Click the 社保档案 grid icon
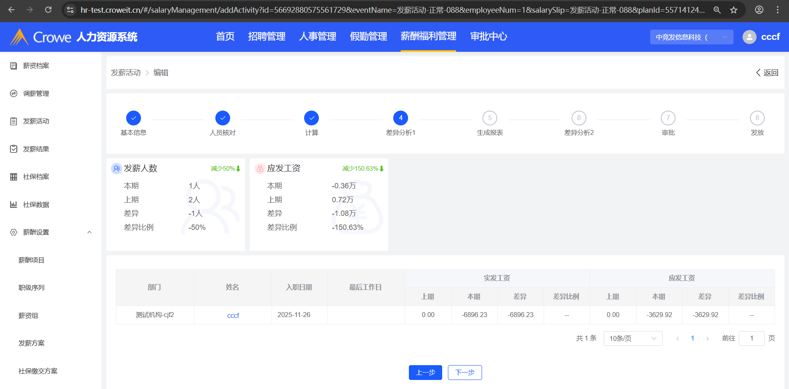The height and width of the screenshot is (389, 789). pyautogui.click(x=14, y=177)
